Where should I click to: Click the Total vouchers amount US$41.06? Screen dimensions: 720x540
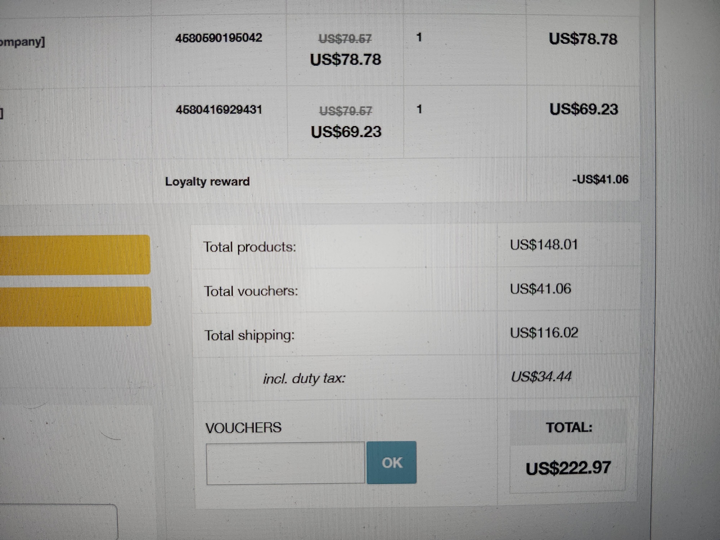[x=540, y=289]
